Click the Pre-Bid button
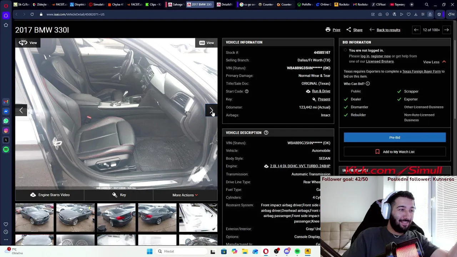The image size is (457, 257). click(x=395, y=137)
